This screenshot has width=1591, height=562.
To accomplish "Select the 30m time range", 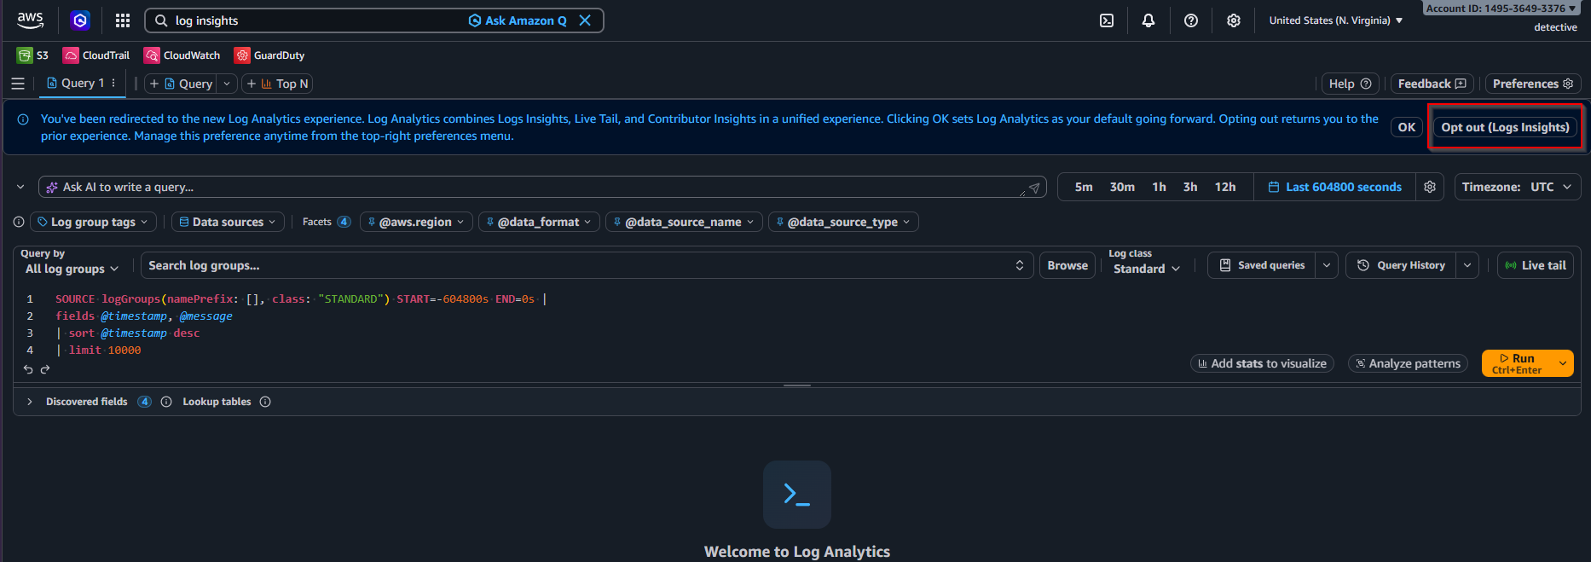I will (1122, 187).
